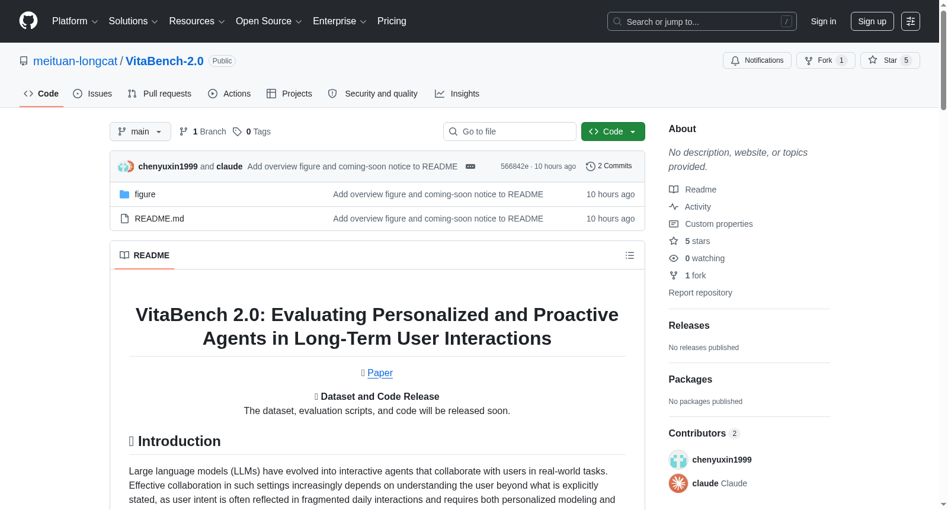The image size is (948, 510).
Task: Click README.md commit message text
Action: (438, 219)
